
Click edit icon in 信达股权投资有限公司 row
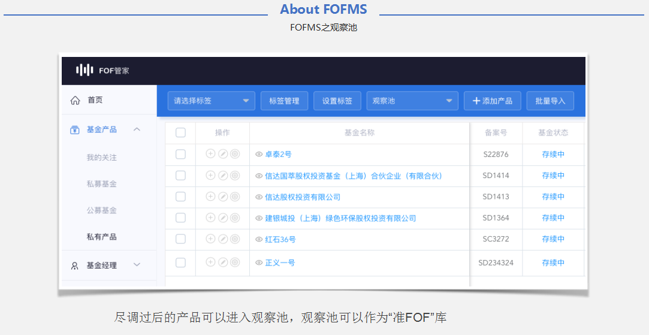pyautogui.click(x=223, y=197)
